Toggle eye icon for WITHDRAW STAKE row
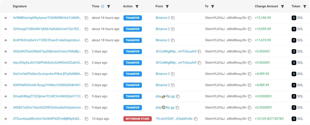The height and width of the screenshot is (125, 310). click(6, 119)
